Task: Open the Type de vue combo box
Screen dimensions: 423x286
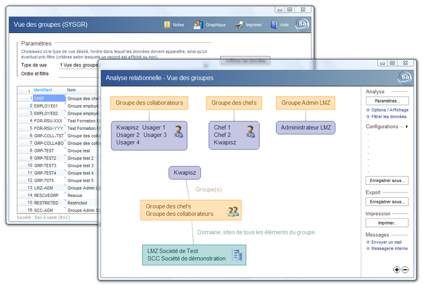Action: click(x=78, y=65)
